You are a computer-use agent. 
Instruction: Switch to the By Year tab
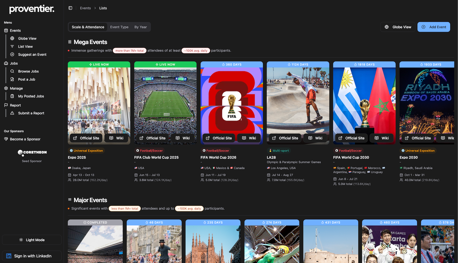pos(141,27)
